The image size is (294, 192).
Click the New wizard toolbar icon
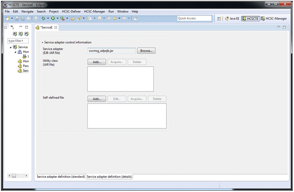click(x=7, y=19)
